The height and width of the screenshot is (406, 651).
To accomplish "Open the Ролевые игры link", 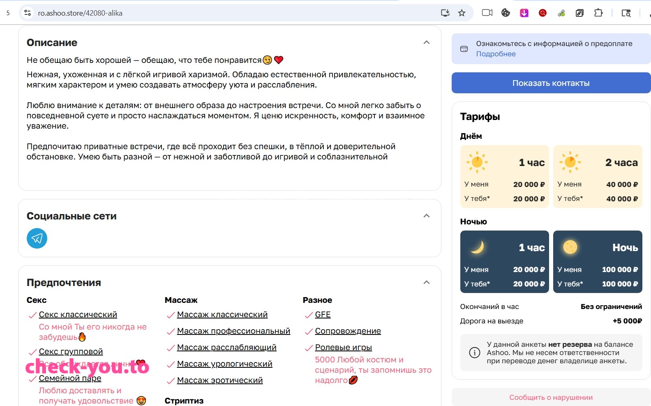I will click(x=344, y=347).
